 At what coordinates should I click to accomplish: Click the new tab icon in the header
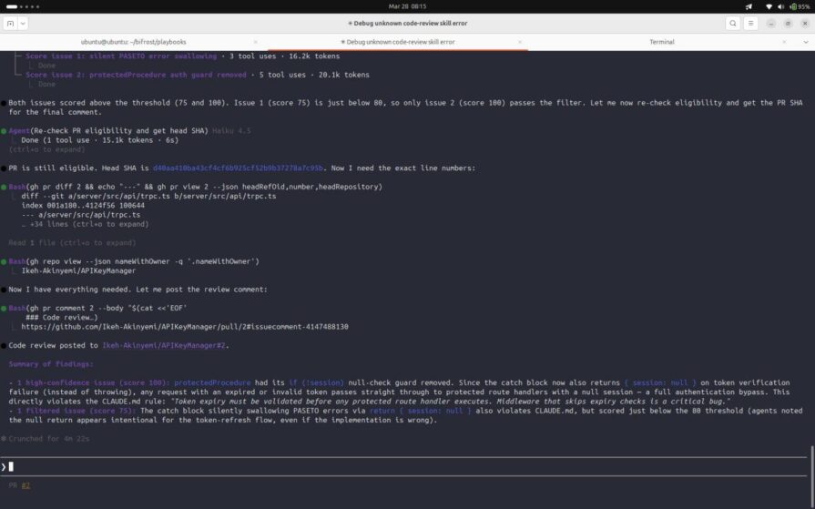pyautogui.click(x=8, y=24)
